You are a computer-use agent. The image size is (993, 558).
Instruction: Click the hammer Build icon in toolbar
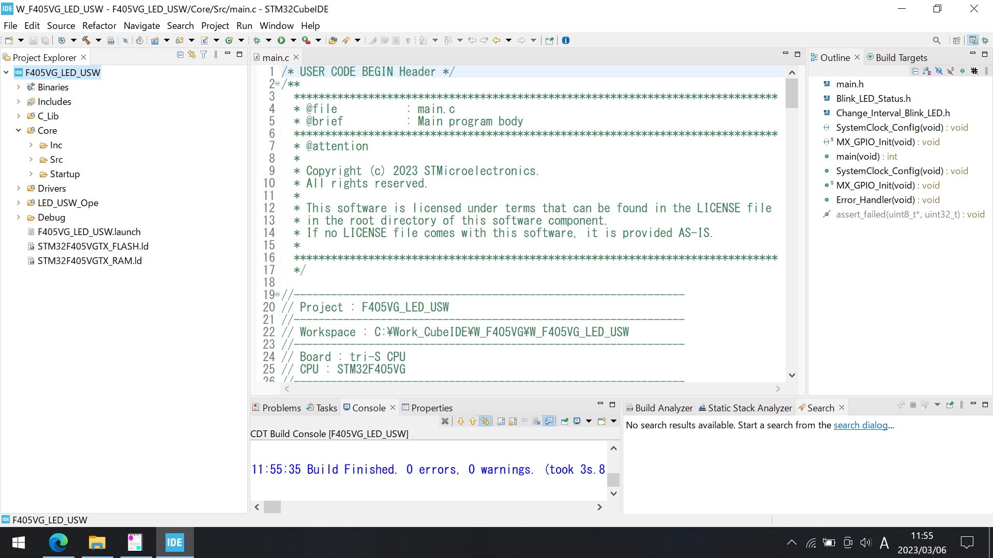(86, 40)
